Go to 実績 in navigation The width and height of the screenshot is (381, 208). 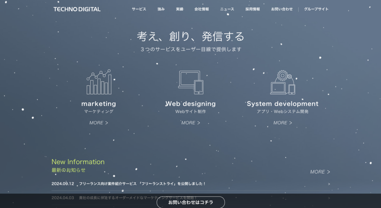(x=180, y=9)
